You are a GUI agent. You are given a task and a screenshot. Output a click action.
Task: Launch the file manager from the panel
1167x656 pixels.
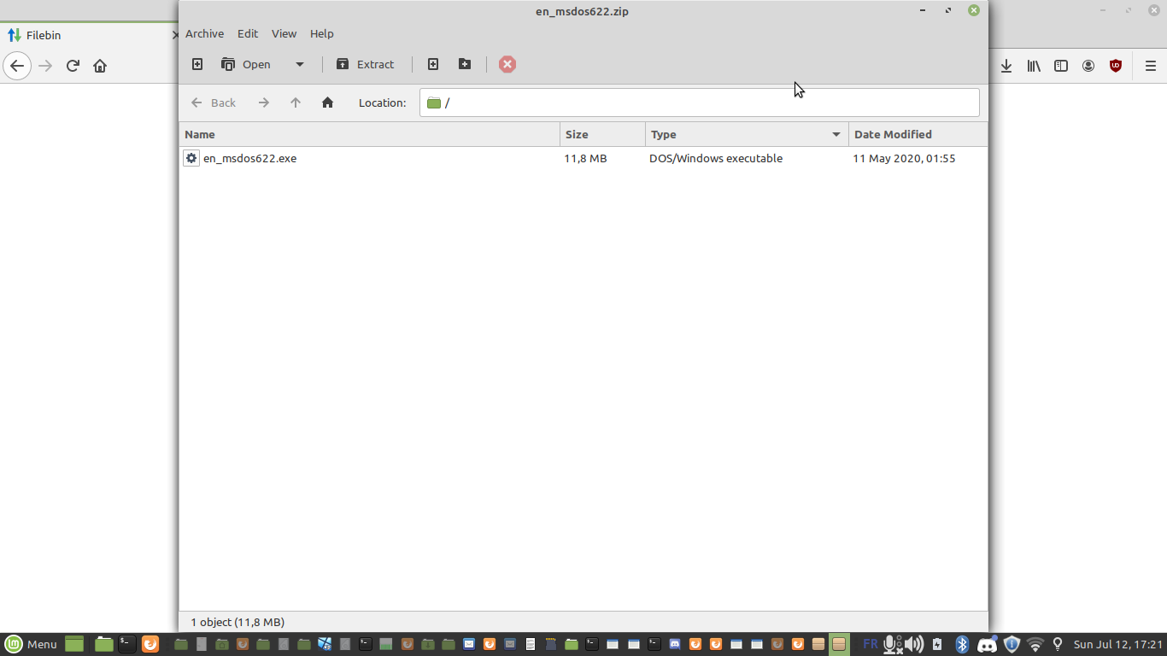coord(104,644)
